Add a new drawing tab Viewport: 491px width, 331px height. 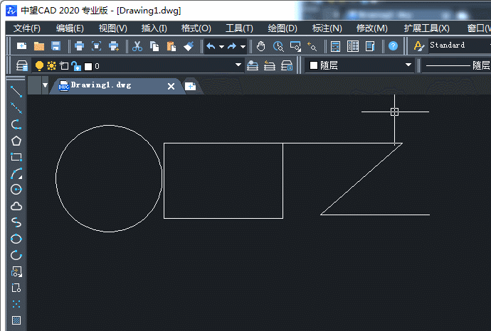point(190,86)
